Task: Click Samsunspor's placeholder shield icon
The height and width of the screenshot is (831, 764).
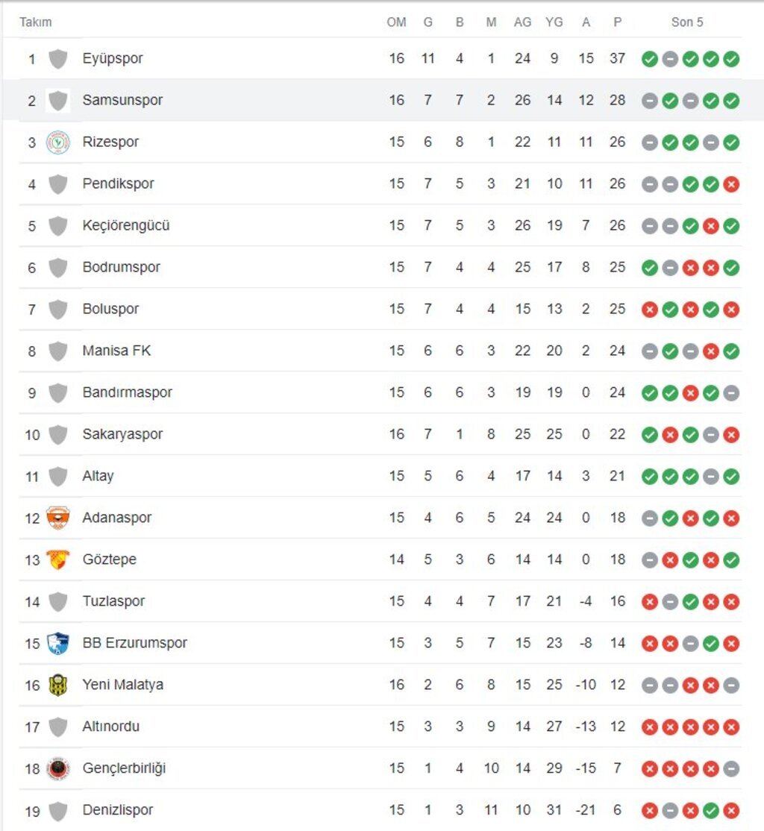Action: coord(57,100)
